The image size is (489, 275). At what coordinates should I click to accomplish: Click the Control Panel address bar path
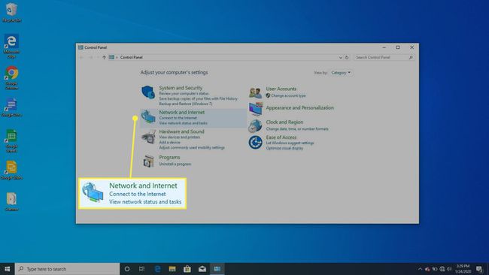132,57
